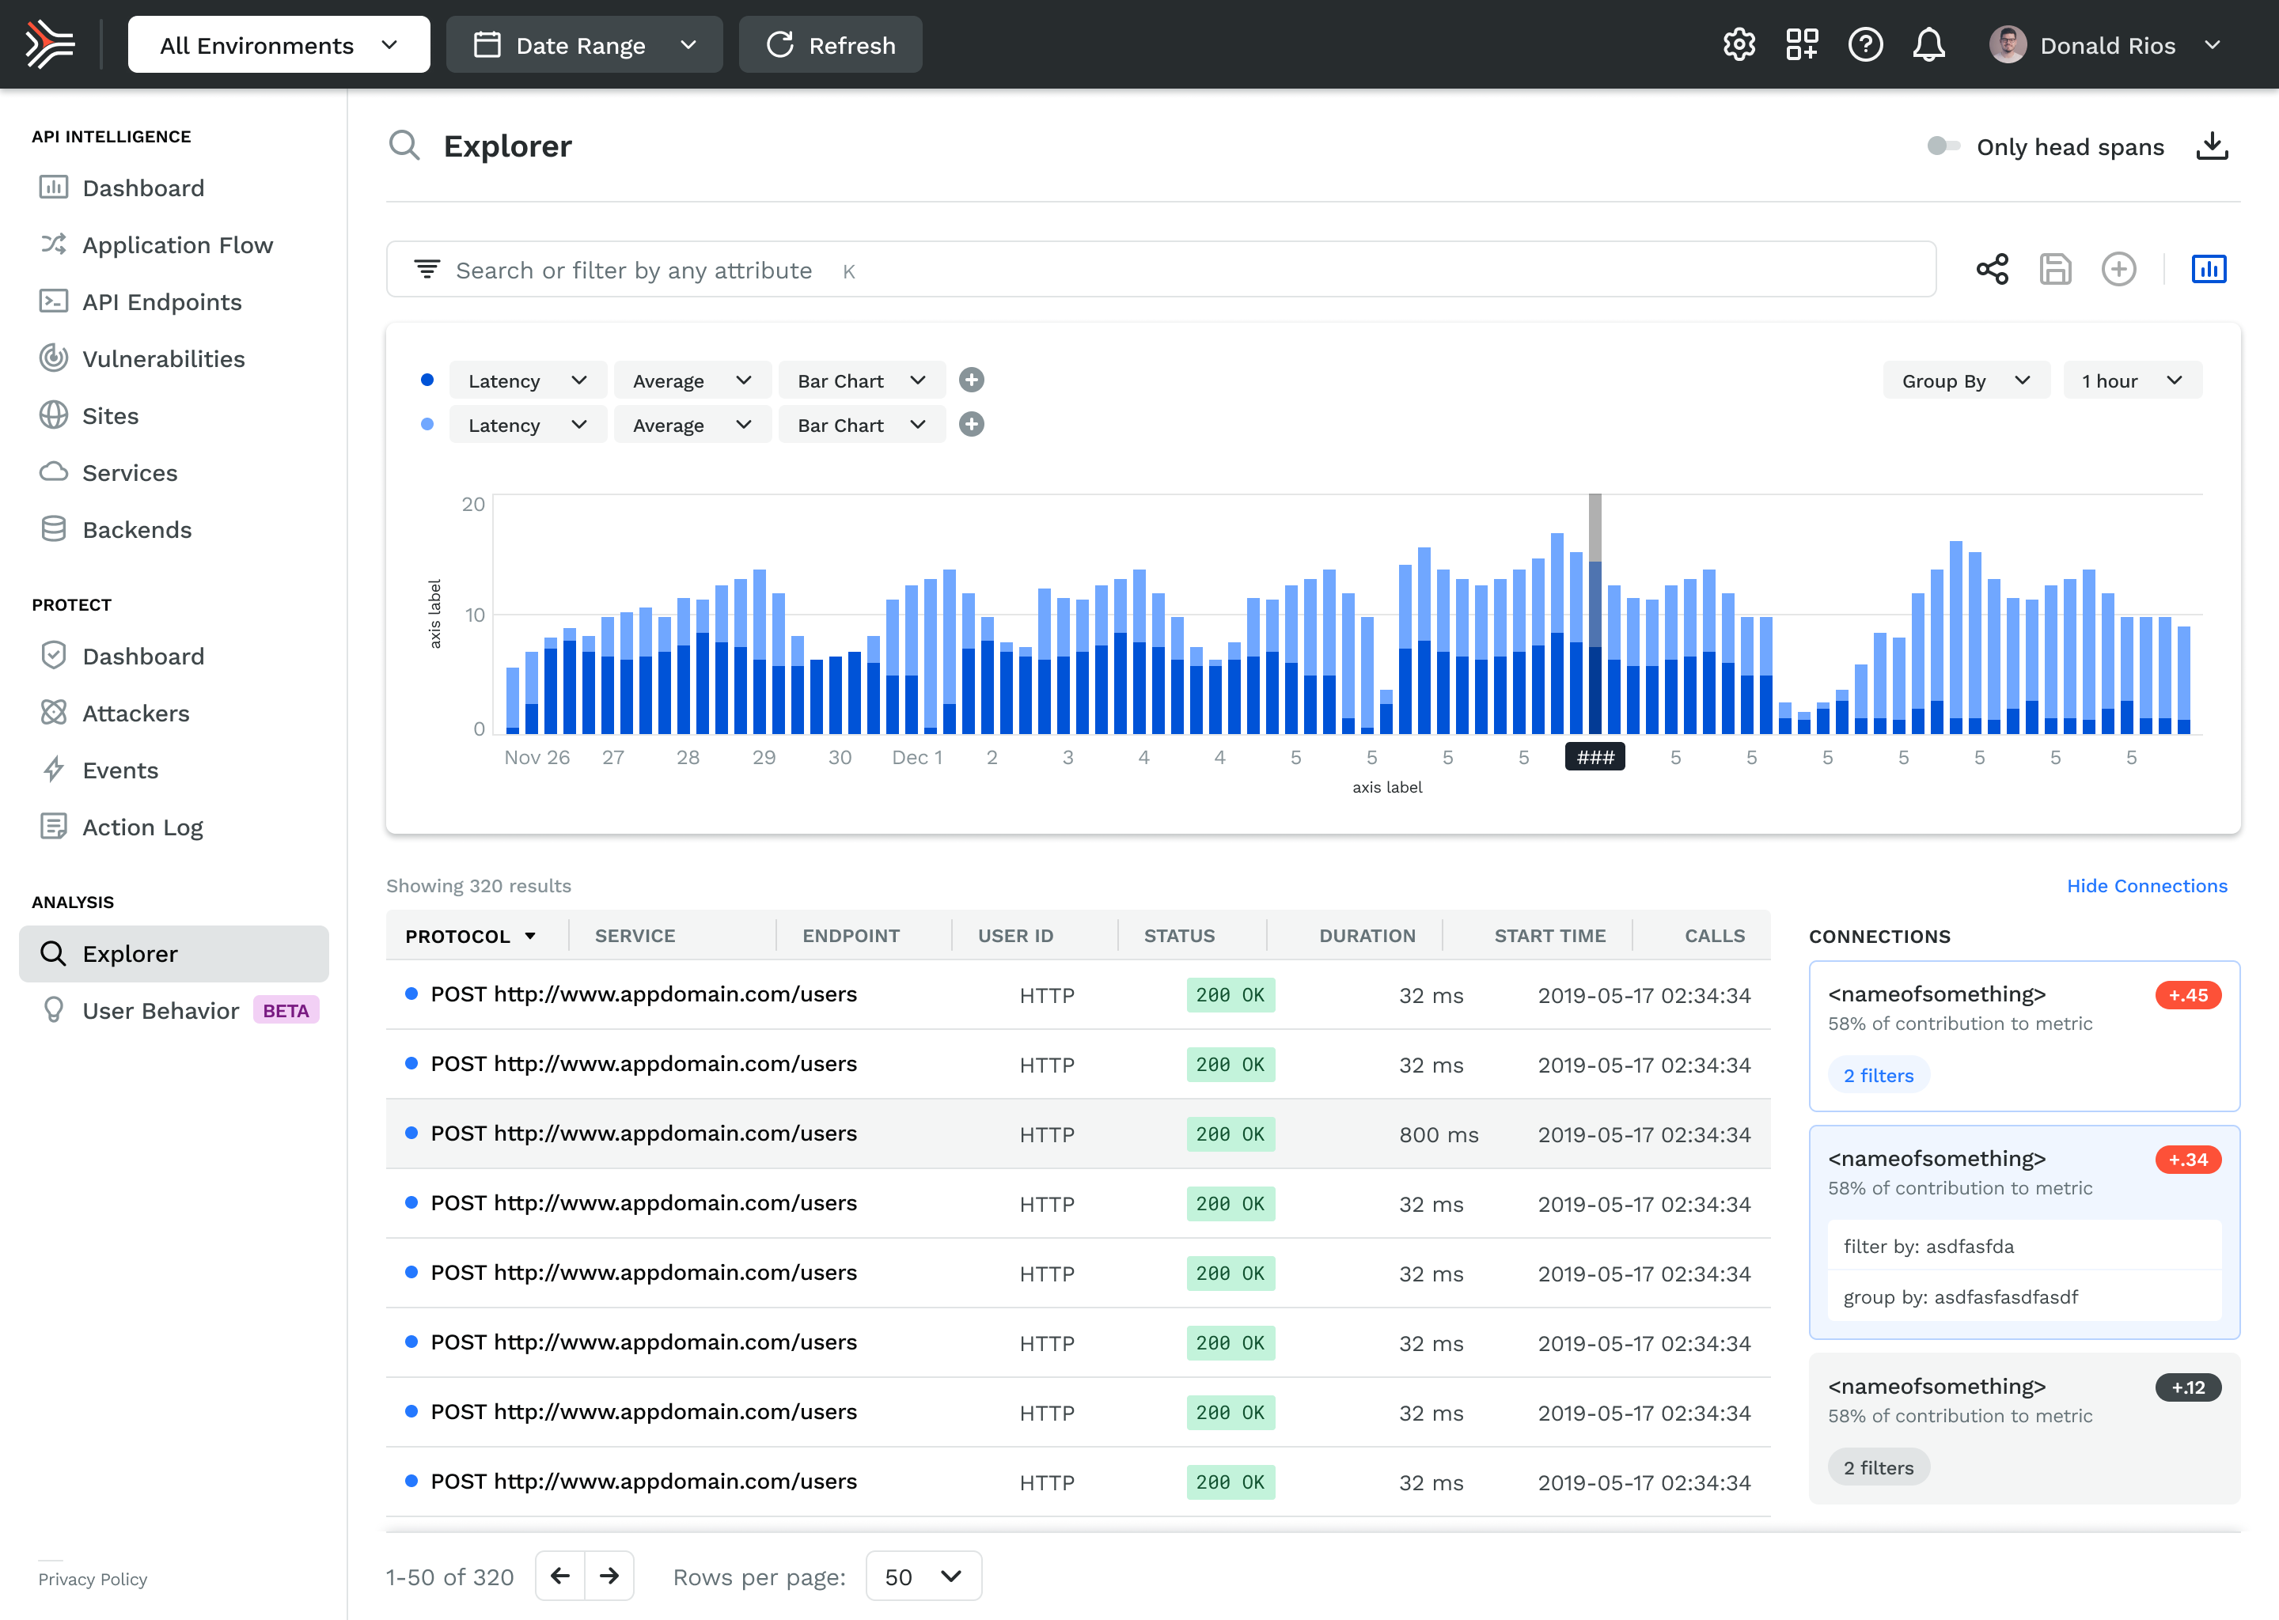The width and height of the screenshot is (2279, 1620).
Task: Open the All Environments dropdown
Action: click(x=279, y=45)
